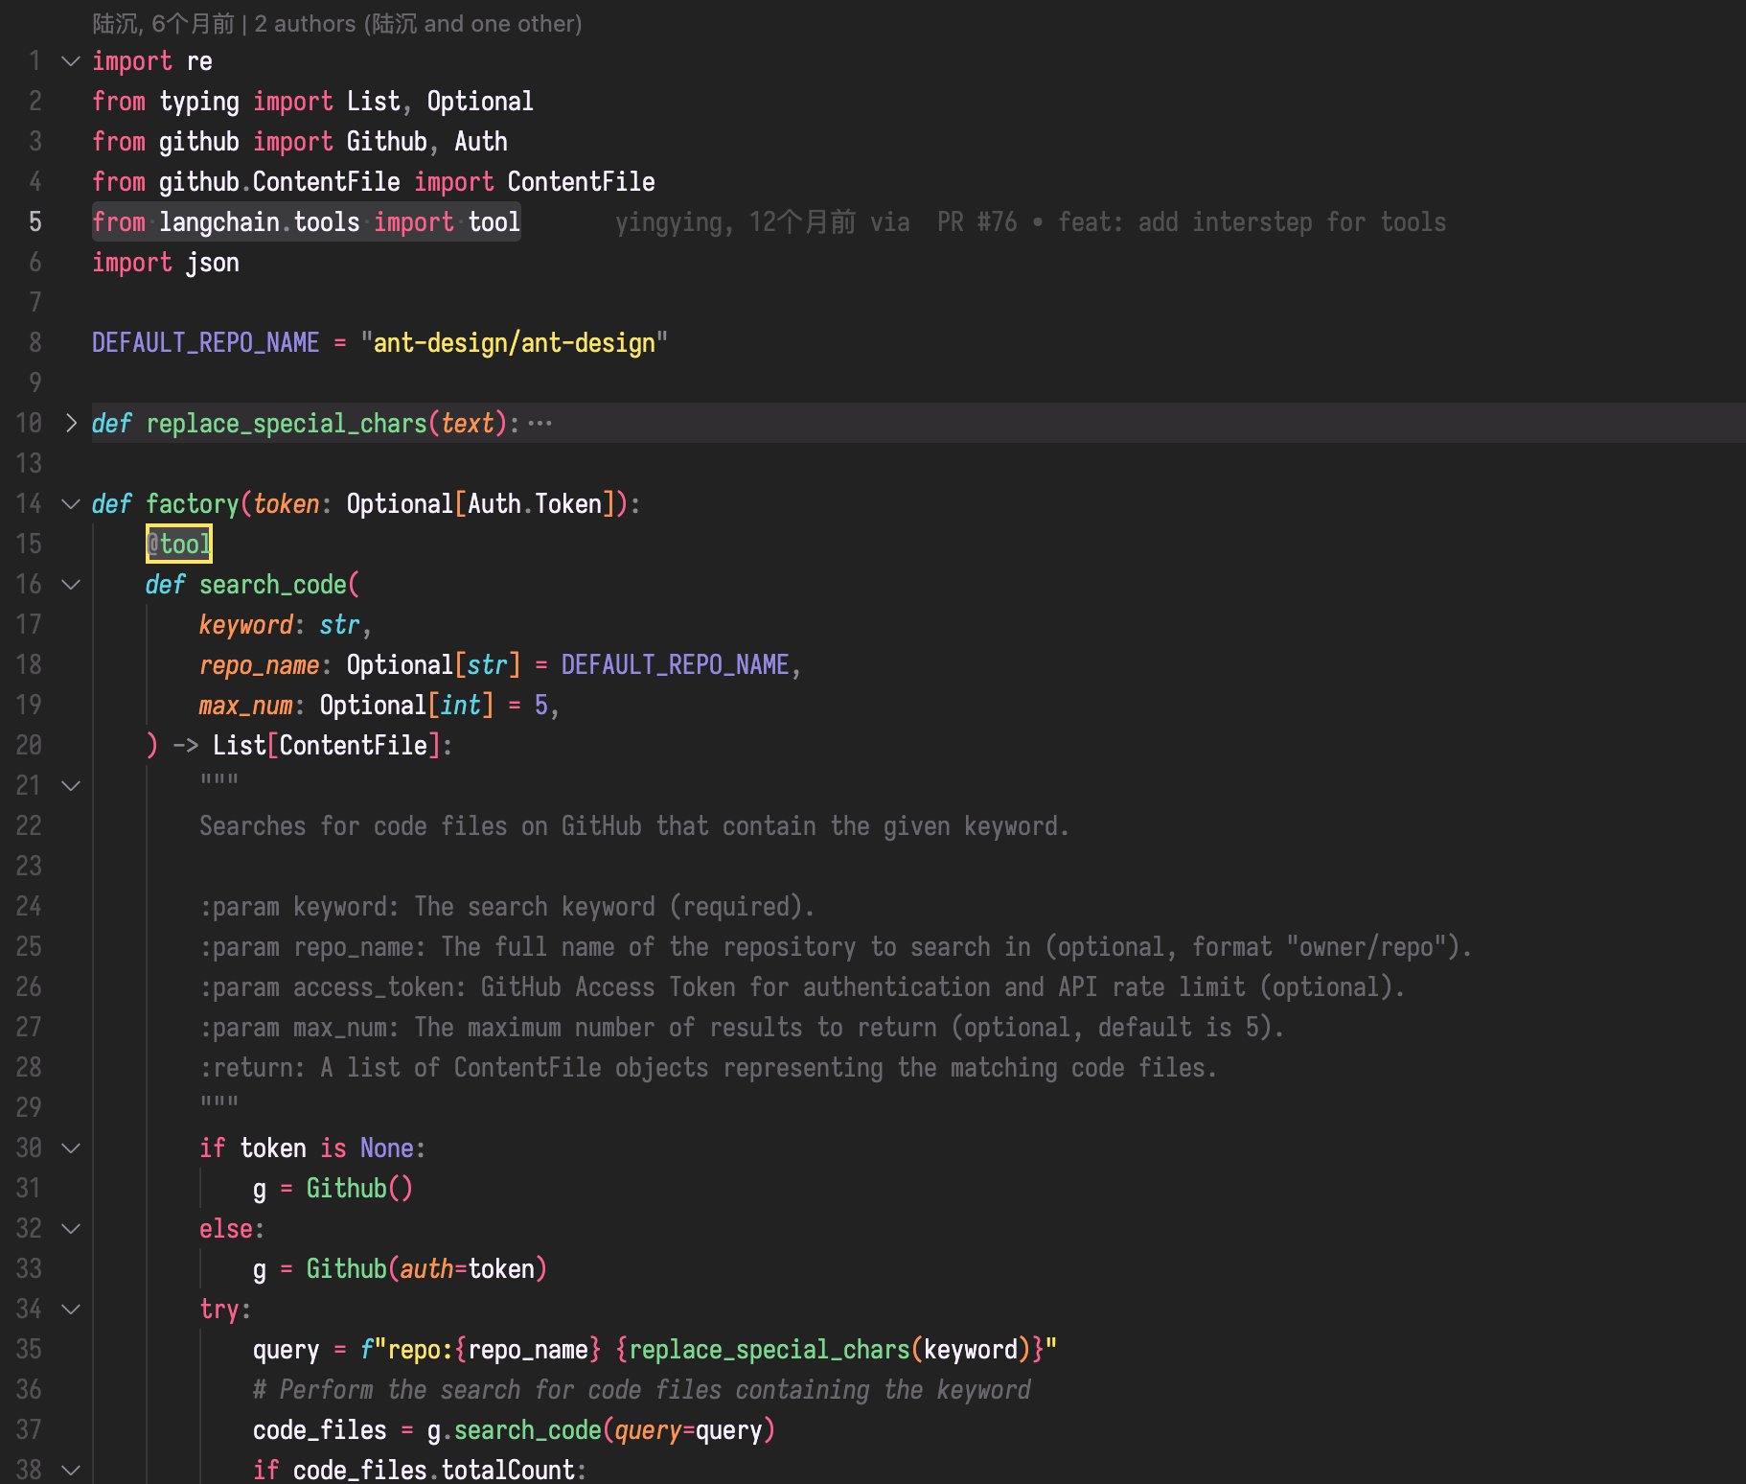This screenshot has height=1484, width=1746.
Task: Click 're' in the 'import re' statement
Action: 199,61
